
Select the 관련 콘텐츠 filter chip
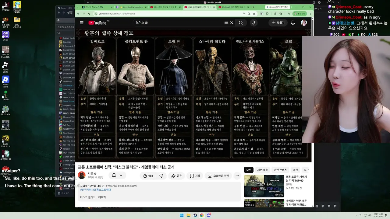280,170
